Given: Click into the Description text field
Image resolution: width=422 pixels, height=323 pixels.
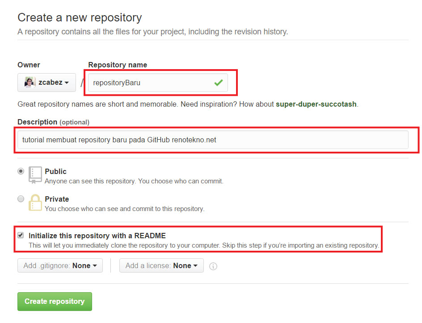Looking at the screenshot, I should [212, 140].
